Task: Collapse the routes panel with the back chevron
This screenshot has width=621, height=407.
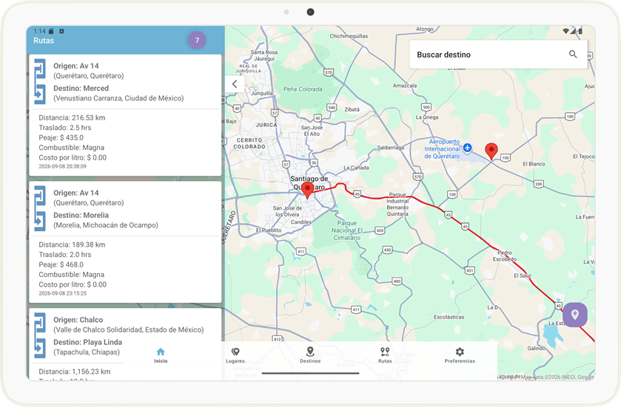Action: click(235, 83)
